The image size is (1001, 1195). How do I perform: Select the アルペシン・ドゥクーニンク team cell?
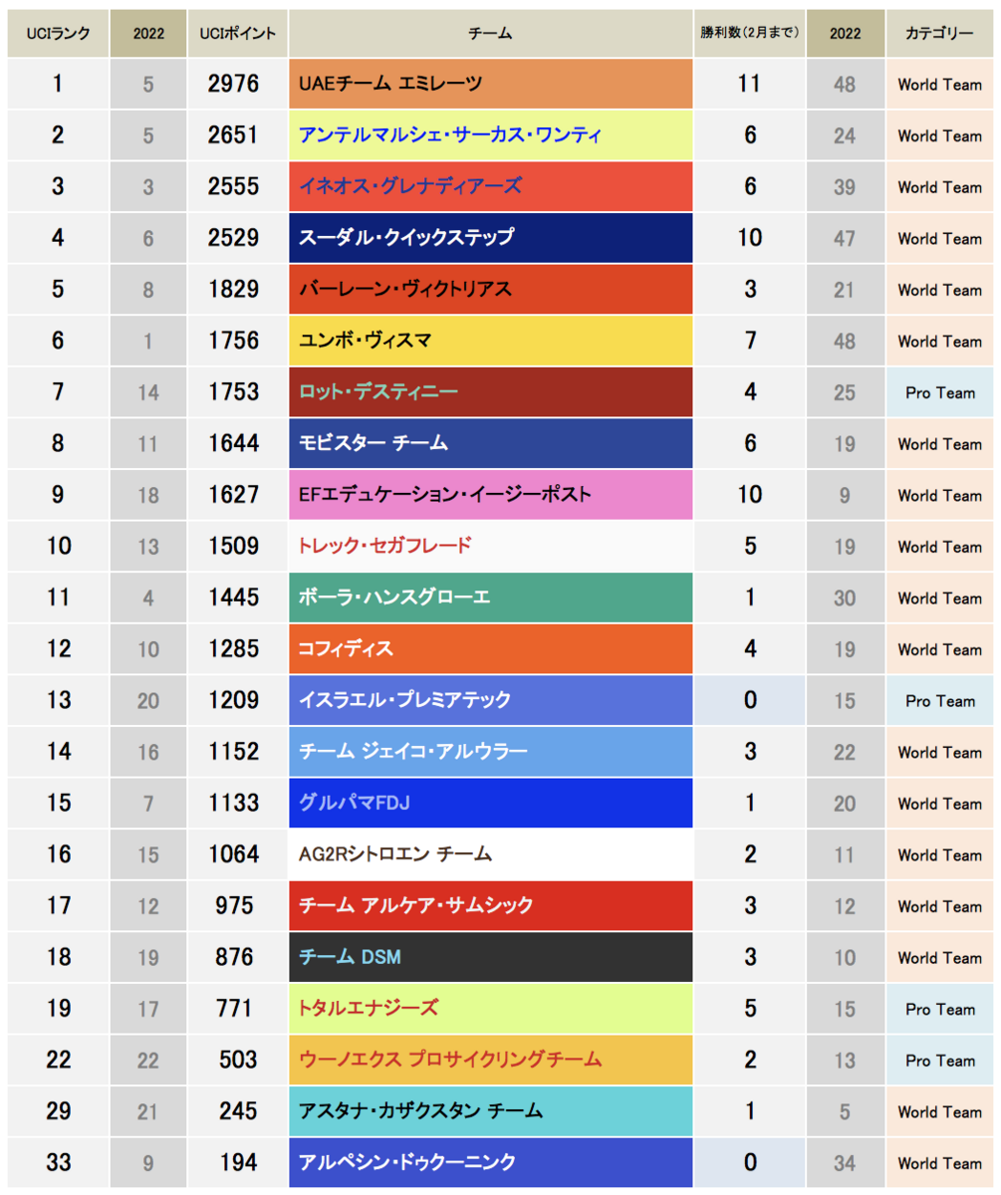coord(490,1163)
